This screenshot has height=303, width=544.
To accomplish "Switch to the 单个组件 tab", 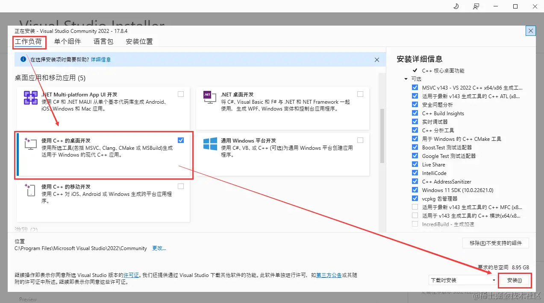I will point(68,41).
